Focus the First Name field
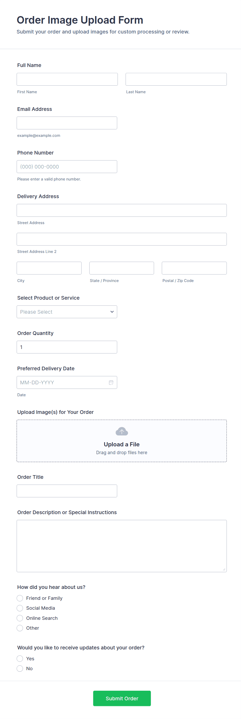241x719 pixels. click(67, 79)
